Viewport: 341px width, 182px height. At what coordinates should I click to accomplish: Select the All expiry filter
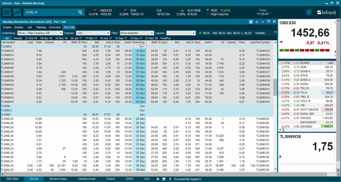pyautogui.click(x=7, y=38)
